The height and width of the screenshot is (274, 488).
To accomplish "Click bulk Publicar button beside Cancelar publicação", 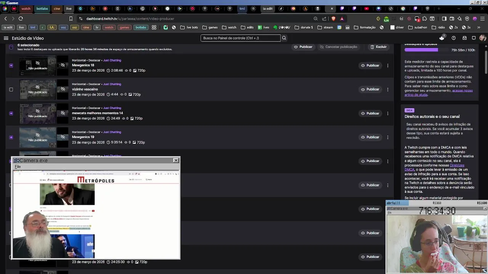I will click(x=303, y=47).
